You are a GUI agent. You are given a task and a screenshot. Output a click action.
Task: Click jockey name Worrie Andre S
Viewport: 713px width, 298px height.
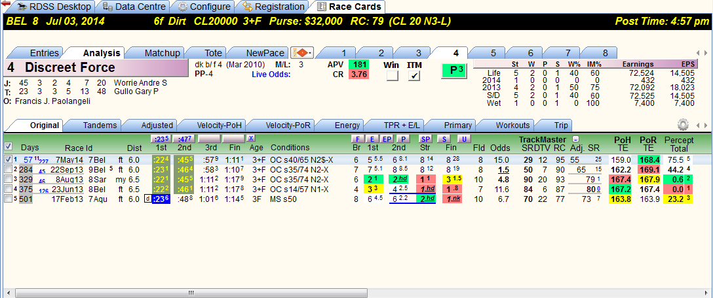(x=140, y=83)
